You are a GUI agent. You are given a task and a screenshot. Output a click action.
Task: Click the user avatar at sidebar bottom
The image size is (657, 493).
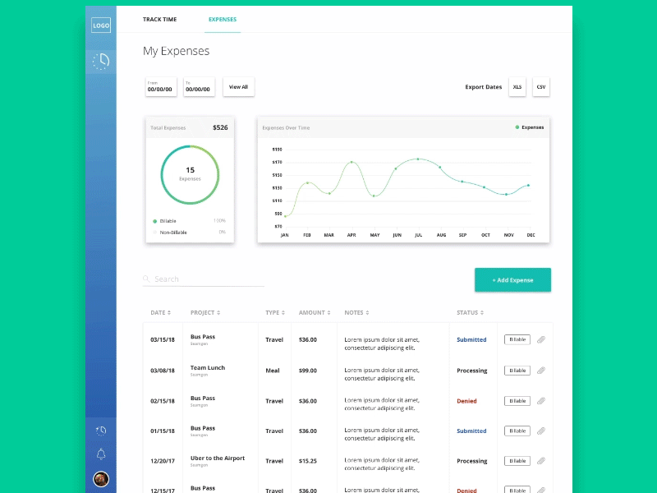(x=100, y=478)
